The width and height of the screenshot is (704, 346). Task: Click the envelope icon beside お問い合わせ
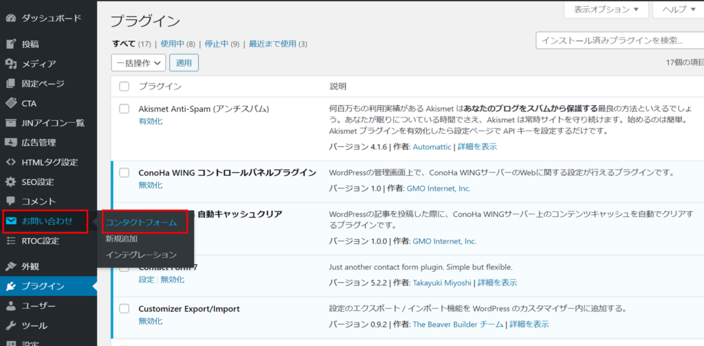11,221
